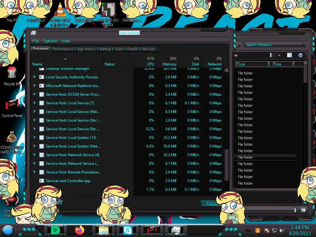This screenshot has height=237, width=316.
Task: Select the 0.2% CPU value cell
Action: click(150, 129)
